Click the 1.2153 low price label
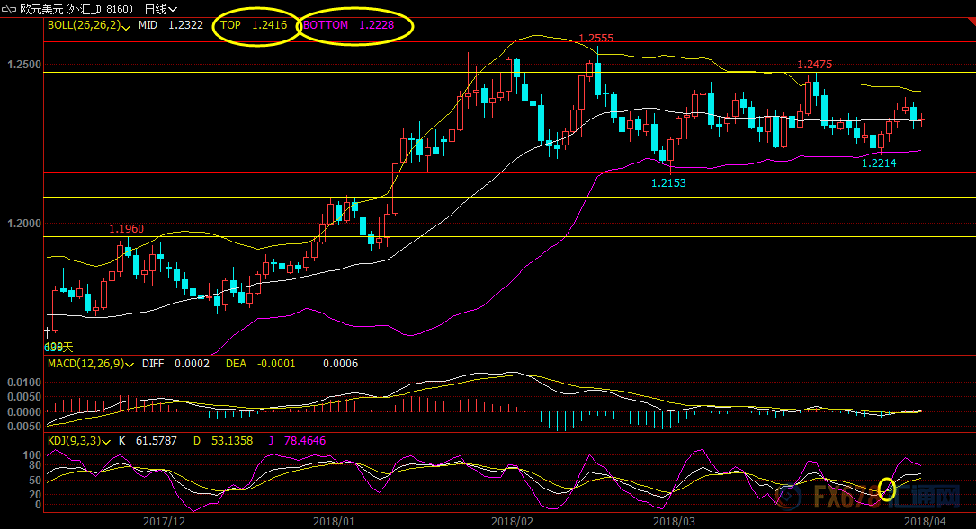Screen dimensions: 976x529 pyautogui.click(x=668, y=182)
